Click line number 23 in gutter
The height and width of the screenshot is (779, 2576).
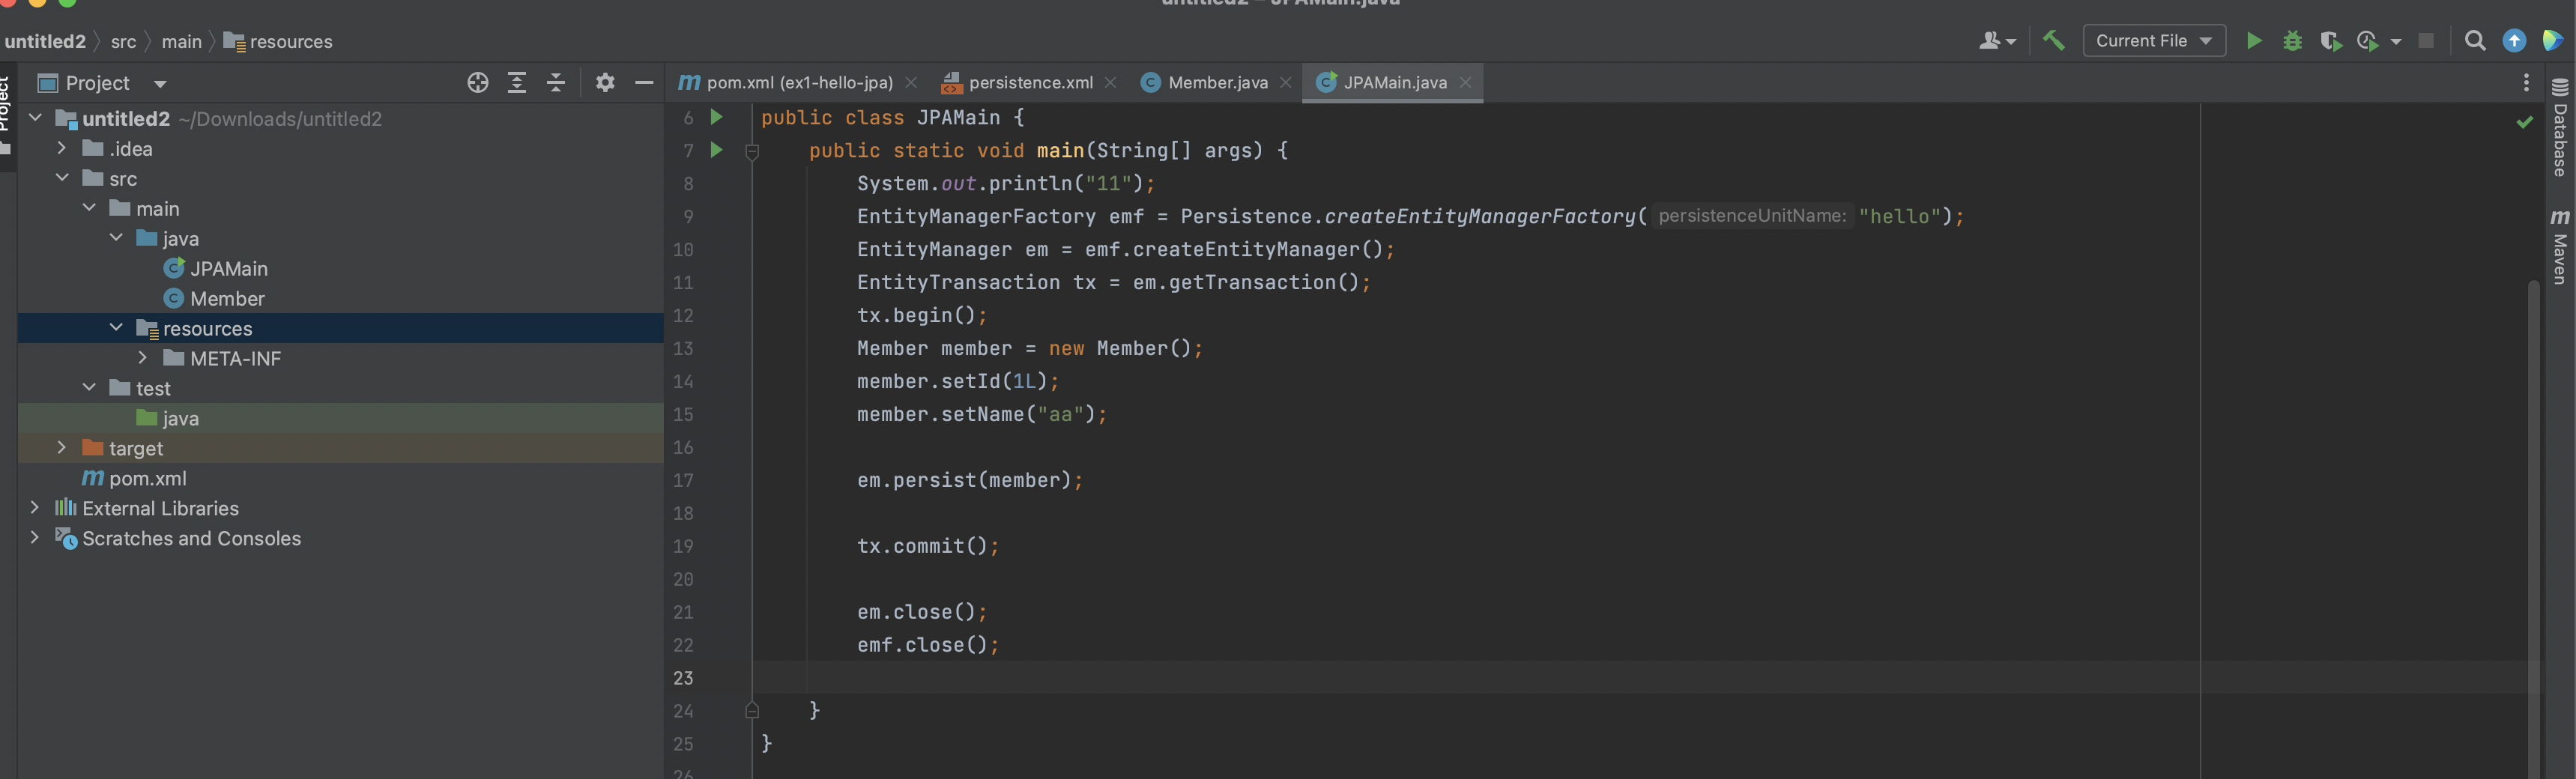point(683,678)
